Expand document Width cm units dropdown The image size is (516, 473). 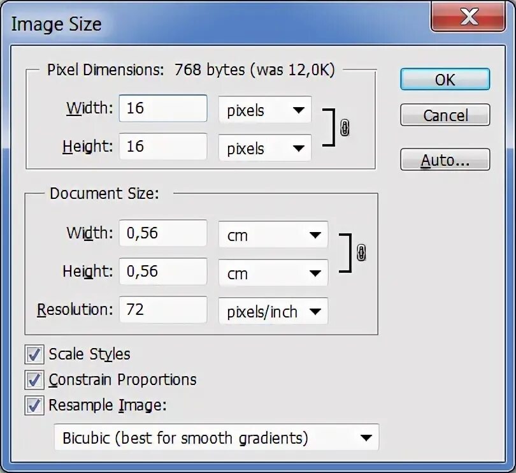click(x=273, y=235)
